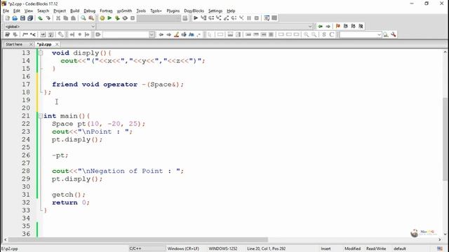Insert doxygen block comment /** icon
The image size is (449, 252).
(25, 34)
